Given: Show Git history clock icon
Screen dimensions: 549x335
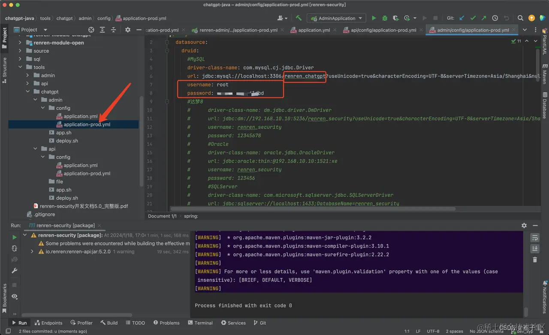Looking at the screenshot, I should pos(495,18).
